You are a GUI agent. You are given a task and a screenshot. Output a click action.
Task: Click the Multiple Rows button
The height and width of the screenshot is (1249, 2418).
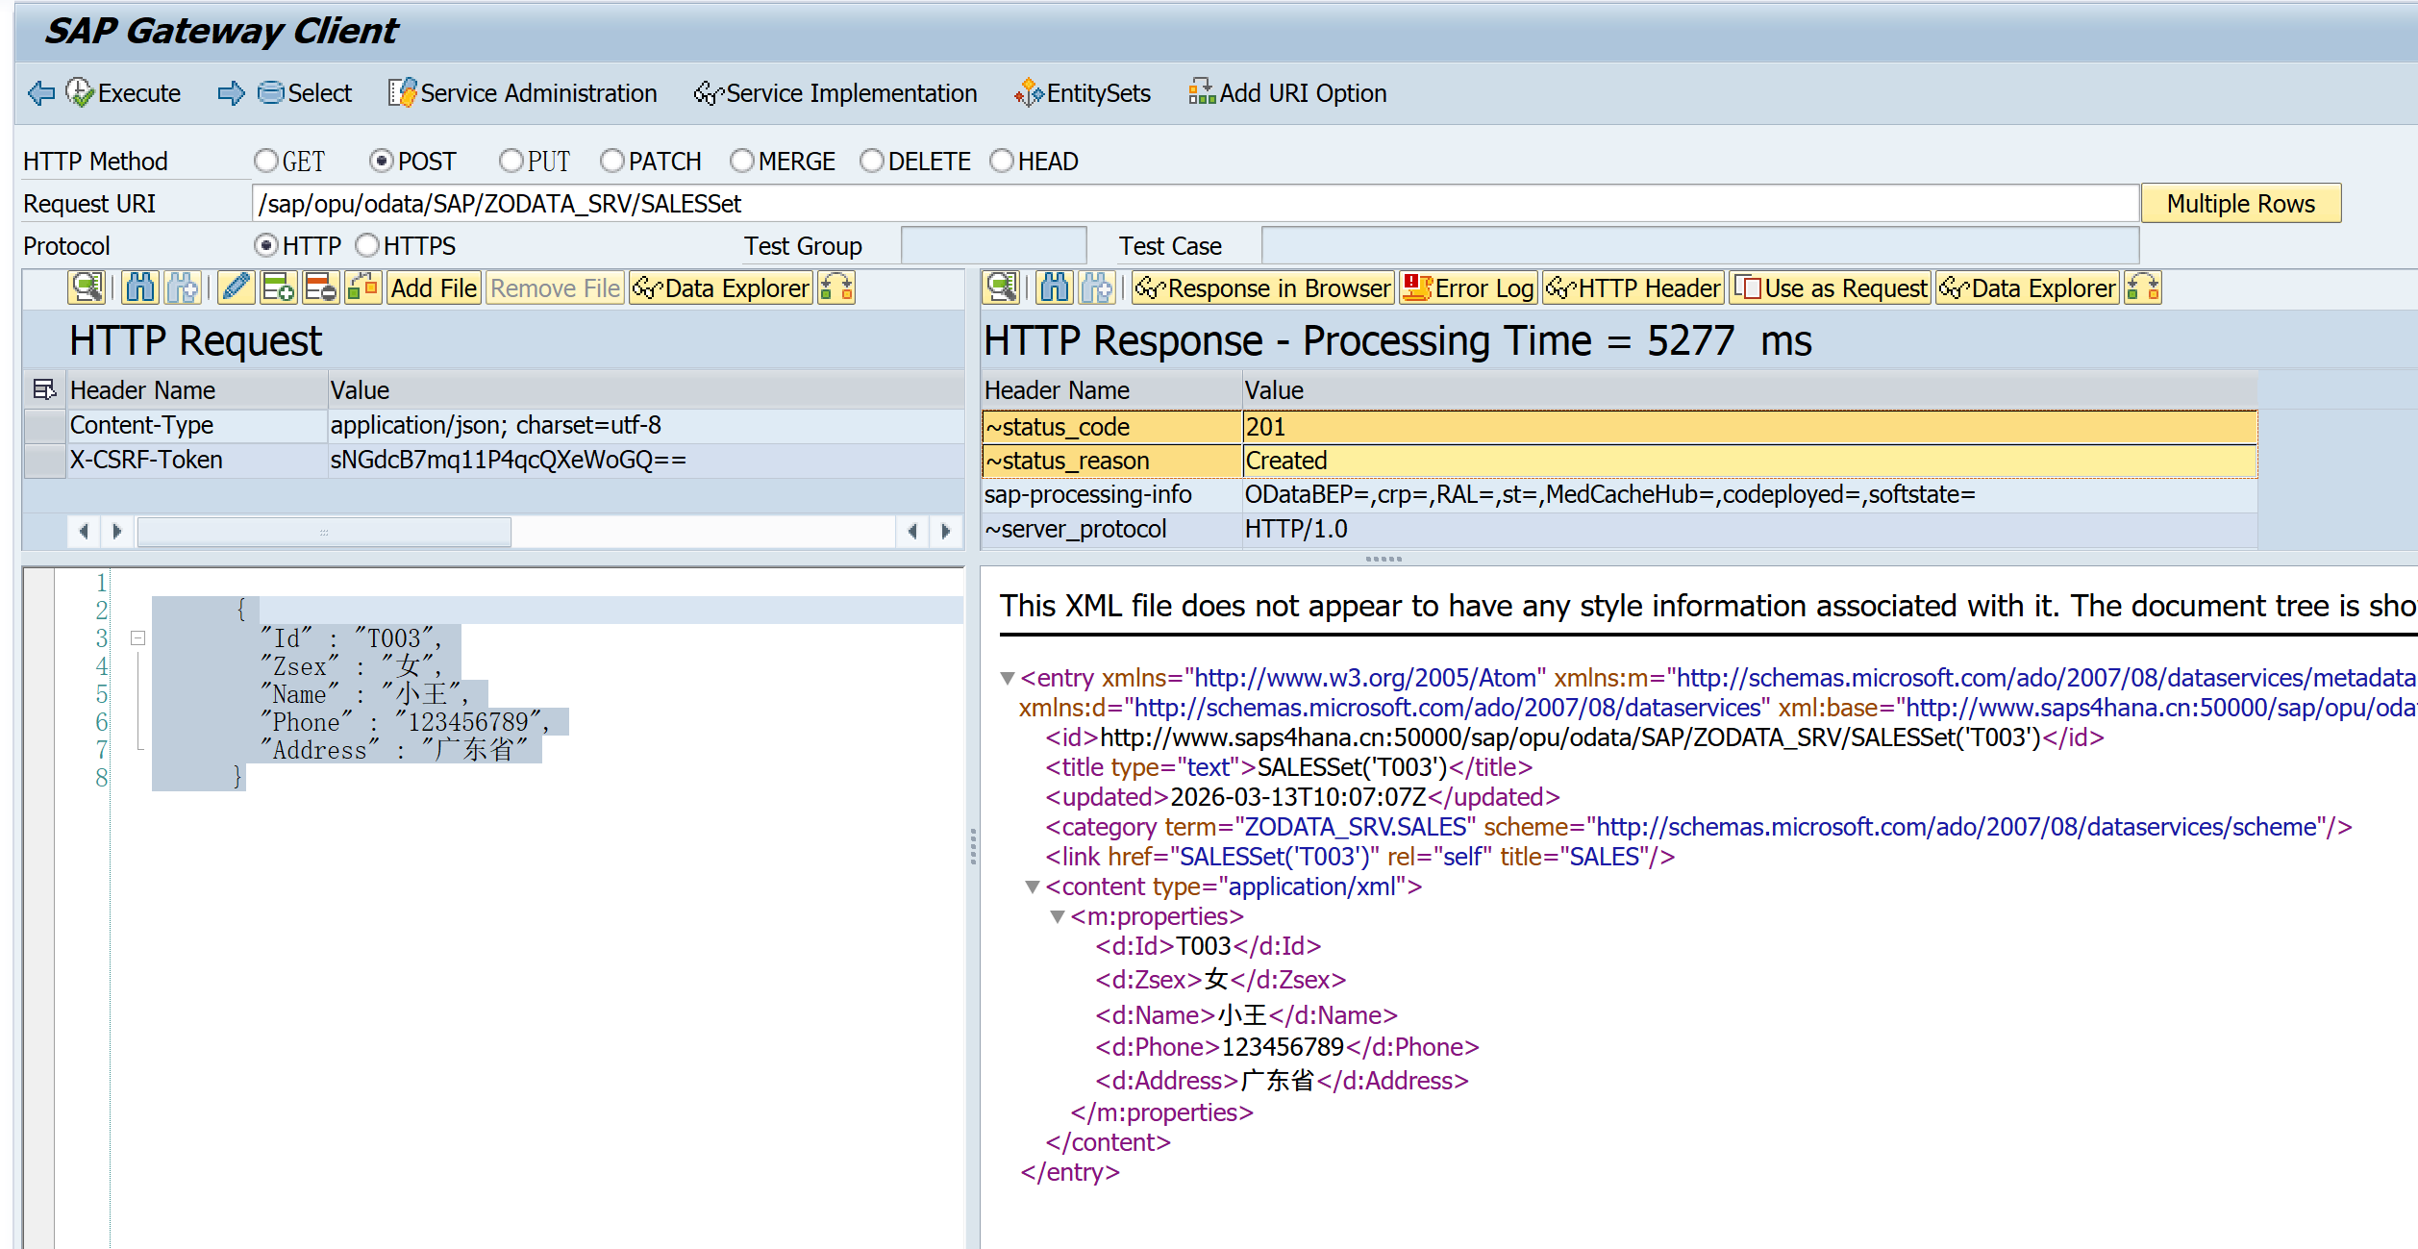point(2240,204)
